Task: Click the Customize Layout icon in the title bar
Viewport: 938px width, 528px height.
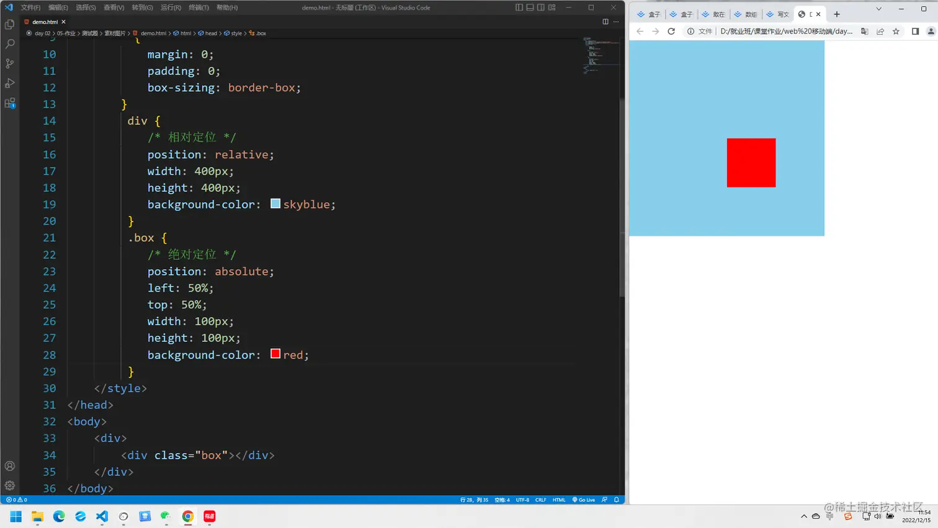Action: coord(552,7)
